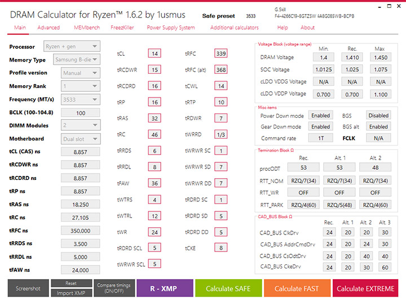Click procODT Alt. 2 value 48
Screen dimensions: 406x305
(375, 167)
